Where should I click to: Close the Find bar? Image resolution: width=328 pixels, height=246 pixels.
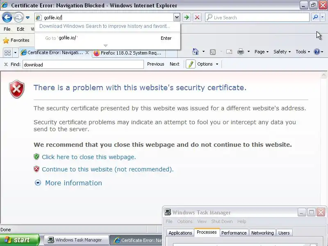[x=6, y=64]
